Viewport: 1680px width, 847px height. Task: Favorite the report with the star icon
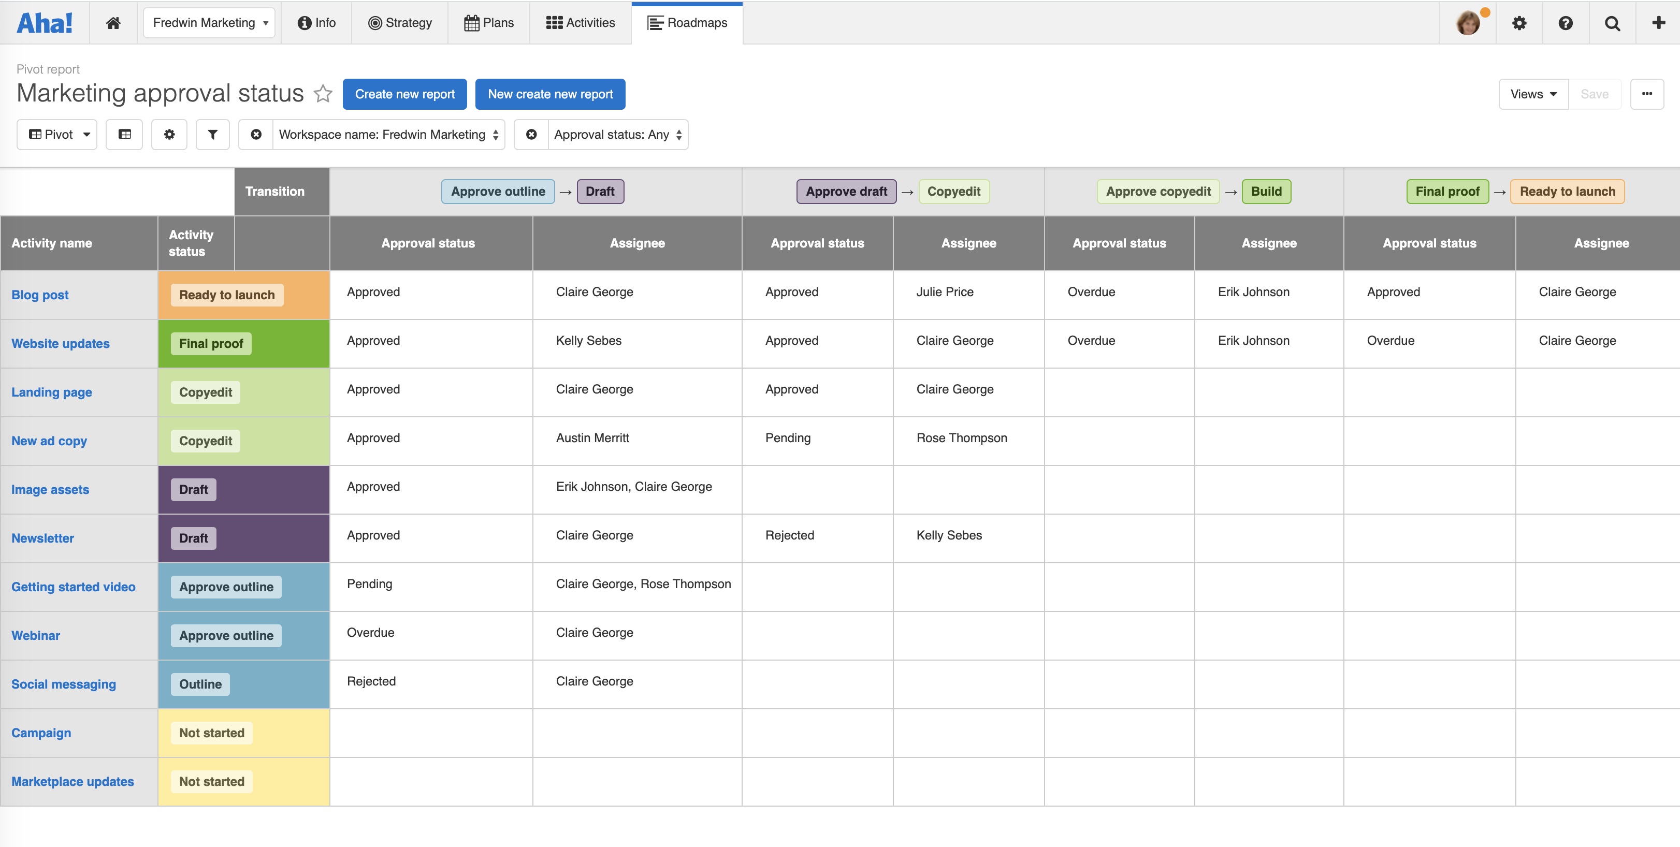click(x=323, y=94)
